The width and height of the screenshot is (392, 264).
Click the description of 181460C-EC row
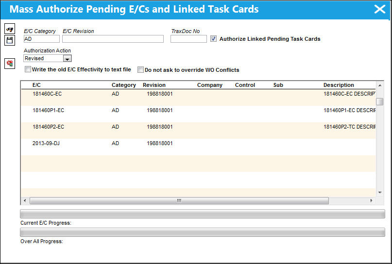click(x=349, y=94)
